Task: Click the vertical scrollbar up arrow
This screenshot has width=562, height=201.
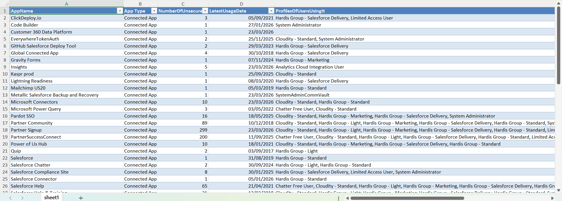Action: point(558,3)
